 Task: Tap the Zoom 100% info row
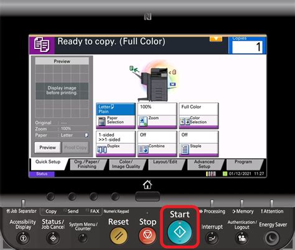tap(62, 129)
